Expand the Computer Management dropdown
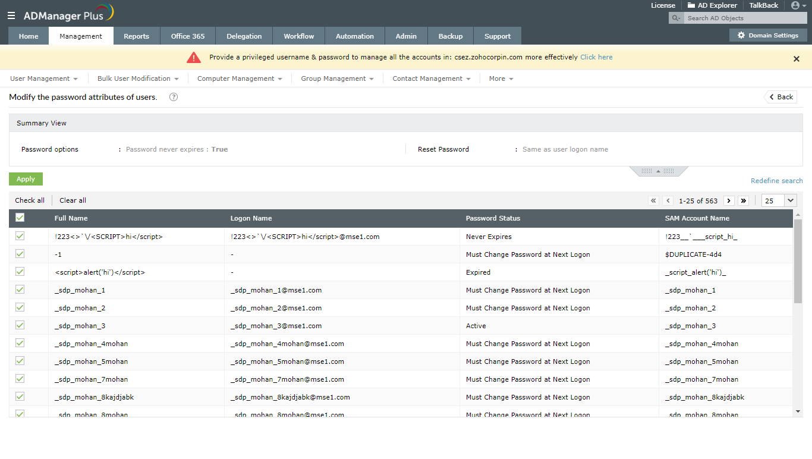Screen dimensions: 812x459 240,78
